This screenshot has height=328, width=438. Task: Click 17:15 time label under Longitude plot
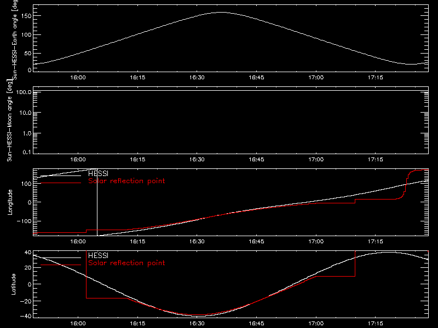tap(376, 242)
